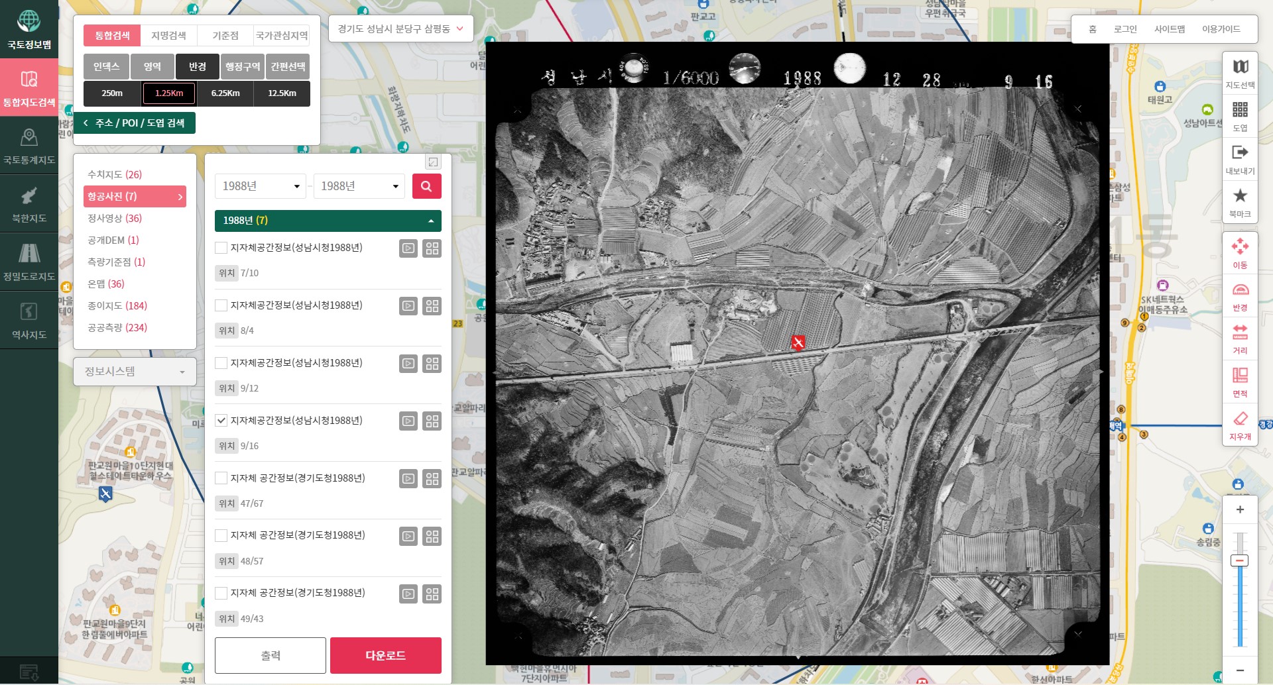
Task: Select 통합지도검색 in the sidebar
Action: (x=29, y=87)
